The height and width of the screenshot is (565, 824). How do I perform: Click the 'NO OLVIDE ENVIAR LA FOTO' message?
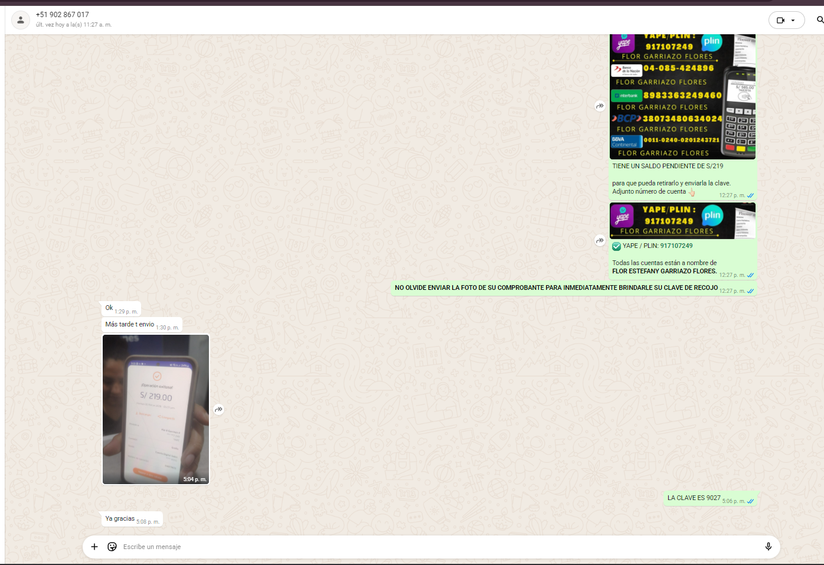[555, 288]
